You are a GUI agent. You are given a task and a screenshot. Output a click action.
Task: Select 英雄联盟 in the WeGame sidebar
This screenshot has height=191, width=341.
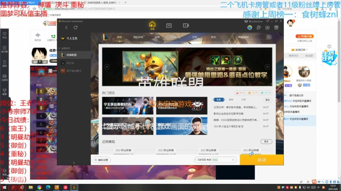pyautogui.click(x=74, y=55)
